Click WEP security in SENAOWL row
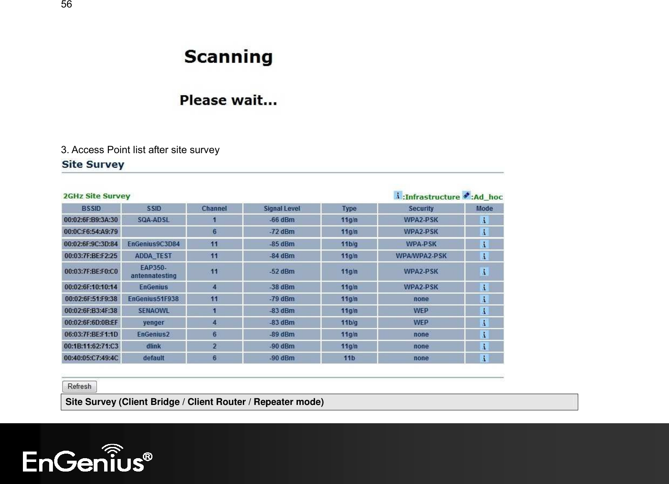This screenshot has width=669, height=484. [x=421, y=311]
